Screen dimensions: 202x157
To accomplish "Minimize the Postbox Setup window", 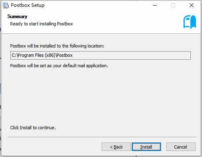I will [x=155, y=5].
